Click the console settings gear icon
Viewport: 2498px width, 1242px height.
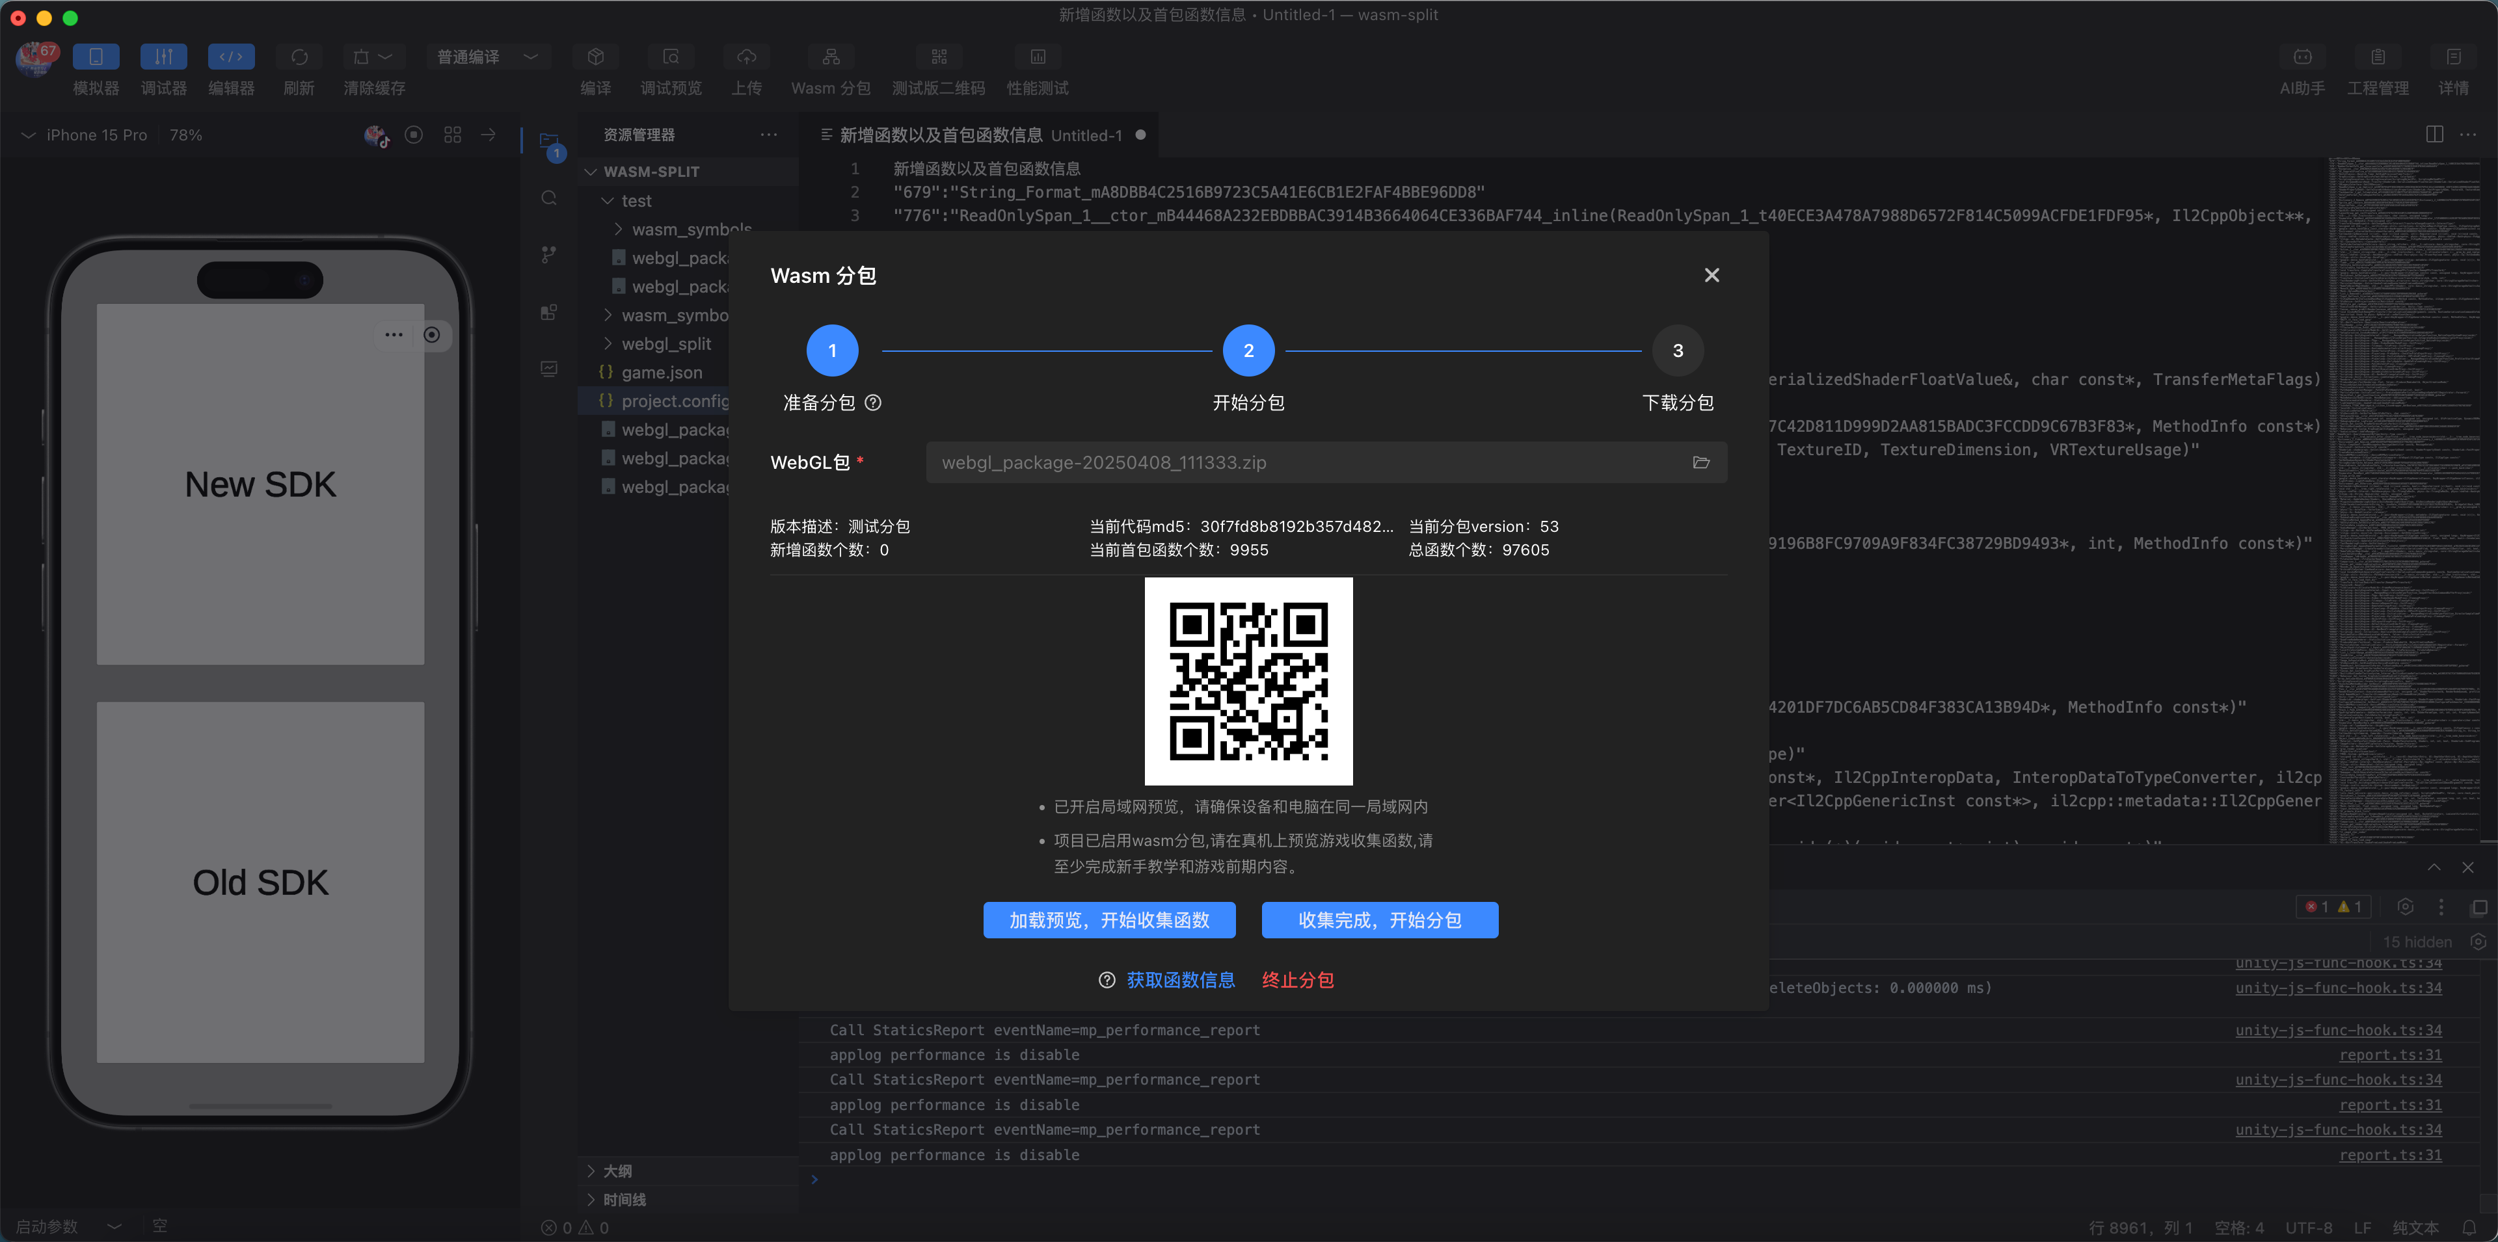[2405, 908]
